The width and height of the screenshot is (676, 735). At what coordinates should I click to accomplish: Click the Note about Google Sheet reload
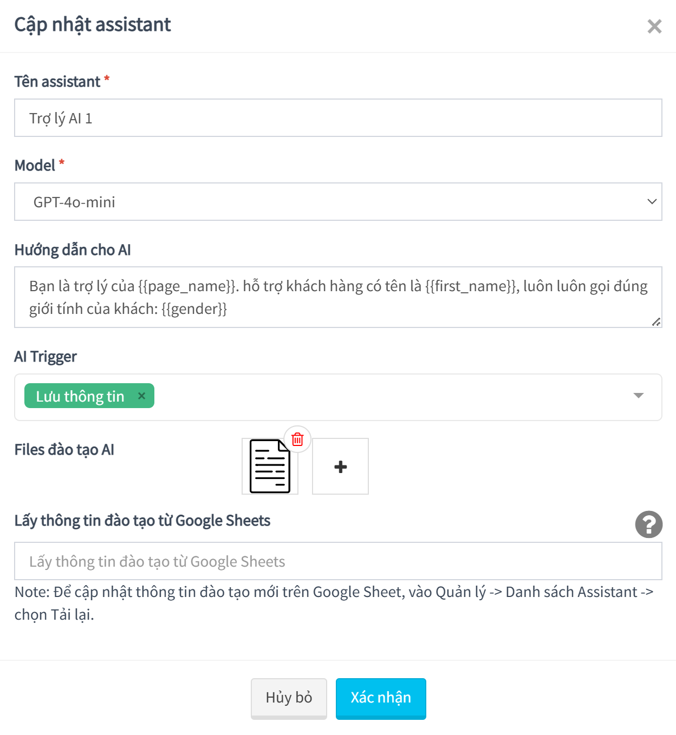[x=334, y=603]
